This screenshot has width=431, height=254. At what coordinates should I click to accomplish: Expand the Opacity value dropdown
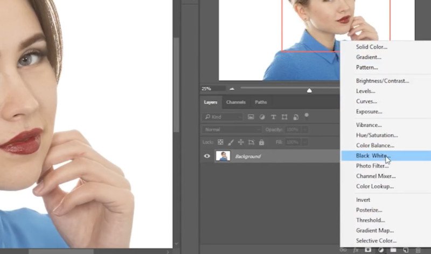[305, 130]
